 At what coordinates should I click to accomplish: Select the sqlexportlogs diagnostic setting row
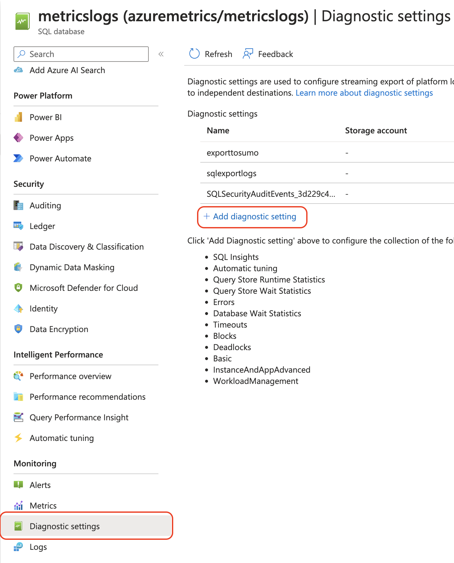[x=232, y=173]
